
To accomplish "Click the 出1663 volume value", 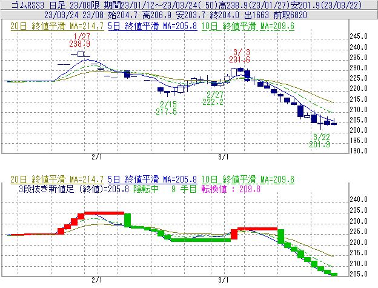I will tap(256, 15).
